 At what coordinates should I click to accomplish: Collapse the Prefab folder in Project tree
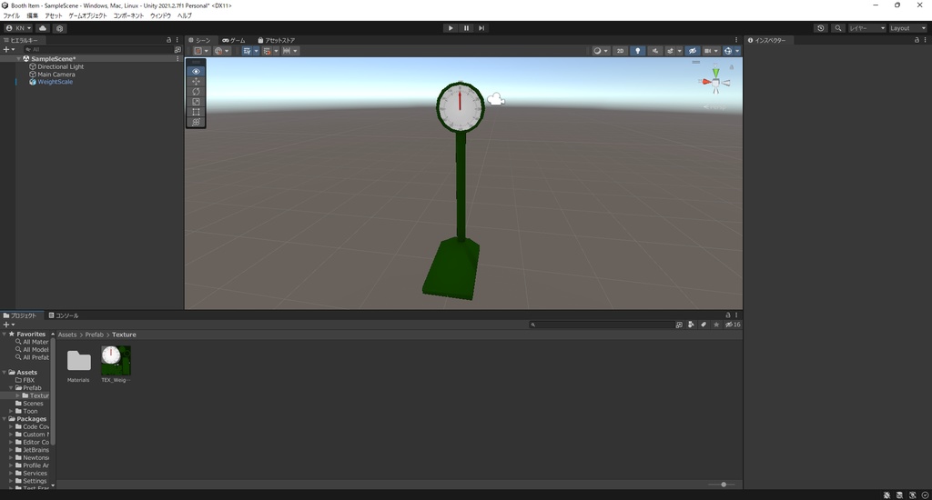coord(11,388)
